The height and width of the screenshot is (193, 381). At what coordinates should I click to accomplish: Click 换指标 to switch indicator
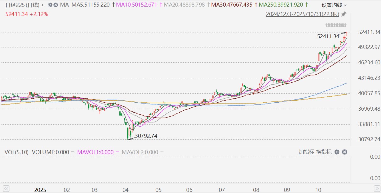pos(324,152)
